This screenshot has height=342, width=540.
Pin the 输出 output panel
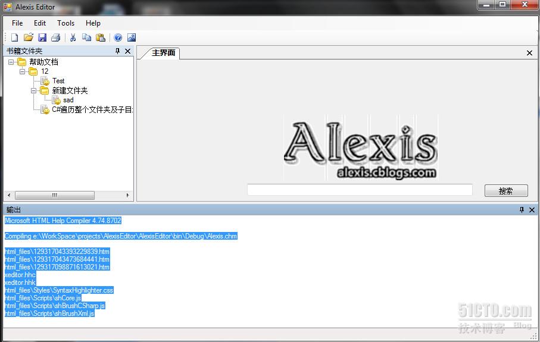tap(522, 210)
